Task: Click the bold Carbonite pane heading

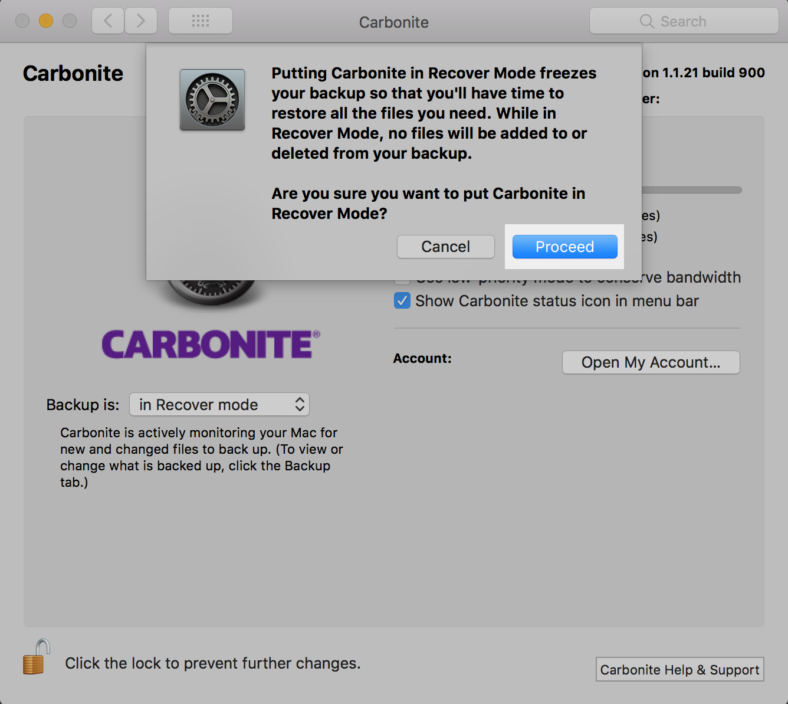Action: pos(73,74)
